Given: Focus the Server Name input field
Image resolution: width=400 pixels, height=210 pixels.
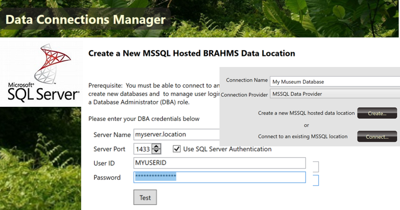Looking at the screenshot, I should 176,134.
